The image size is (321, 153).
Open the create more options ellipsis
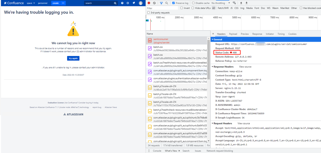point(63,3)
